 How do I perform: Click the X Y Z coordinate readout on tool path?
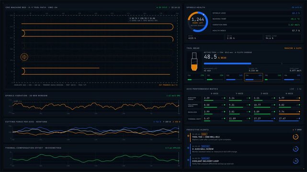[x=142, y=18]
